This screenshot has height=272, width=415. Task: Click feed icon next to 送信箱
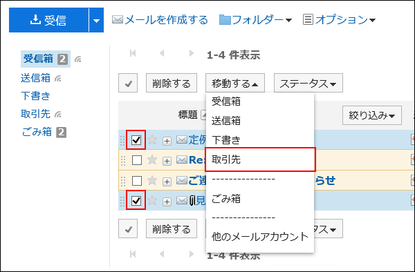pos(57,79)
